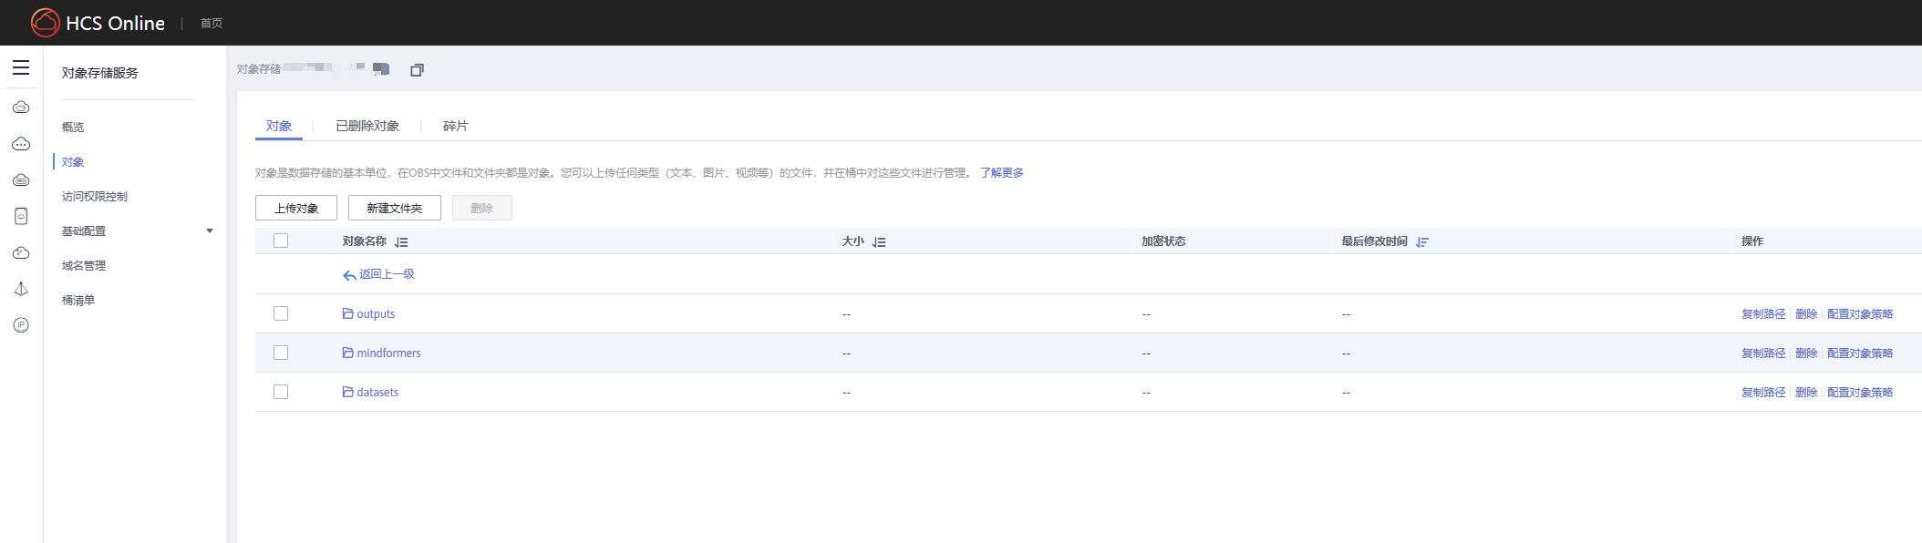Screen dimensions: 1922x543
Task: Click the 新建文件夹 button
Action: pyautogui.click(x=395, y=208)
